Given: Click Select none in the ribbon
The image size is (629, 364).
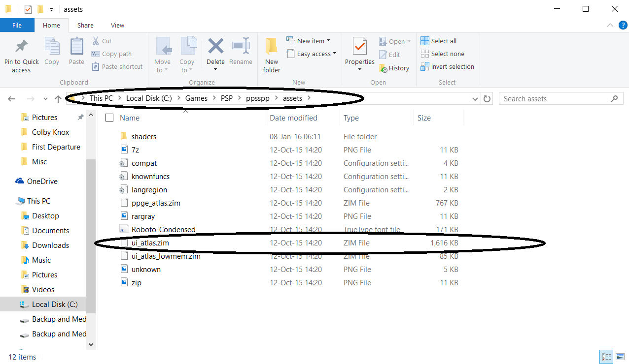Looking at the screenshot, I should coord(443,54).
